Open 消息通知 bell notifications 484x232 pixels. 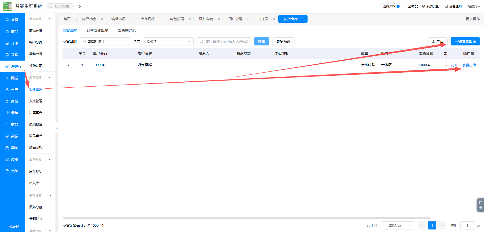[x=453, y=6]
